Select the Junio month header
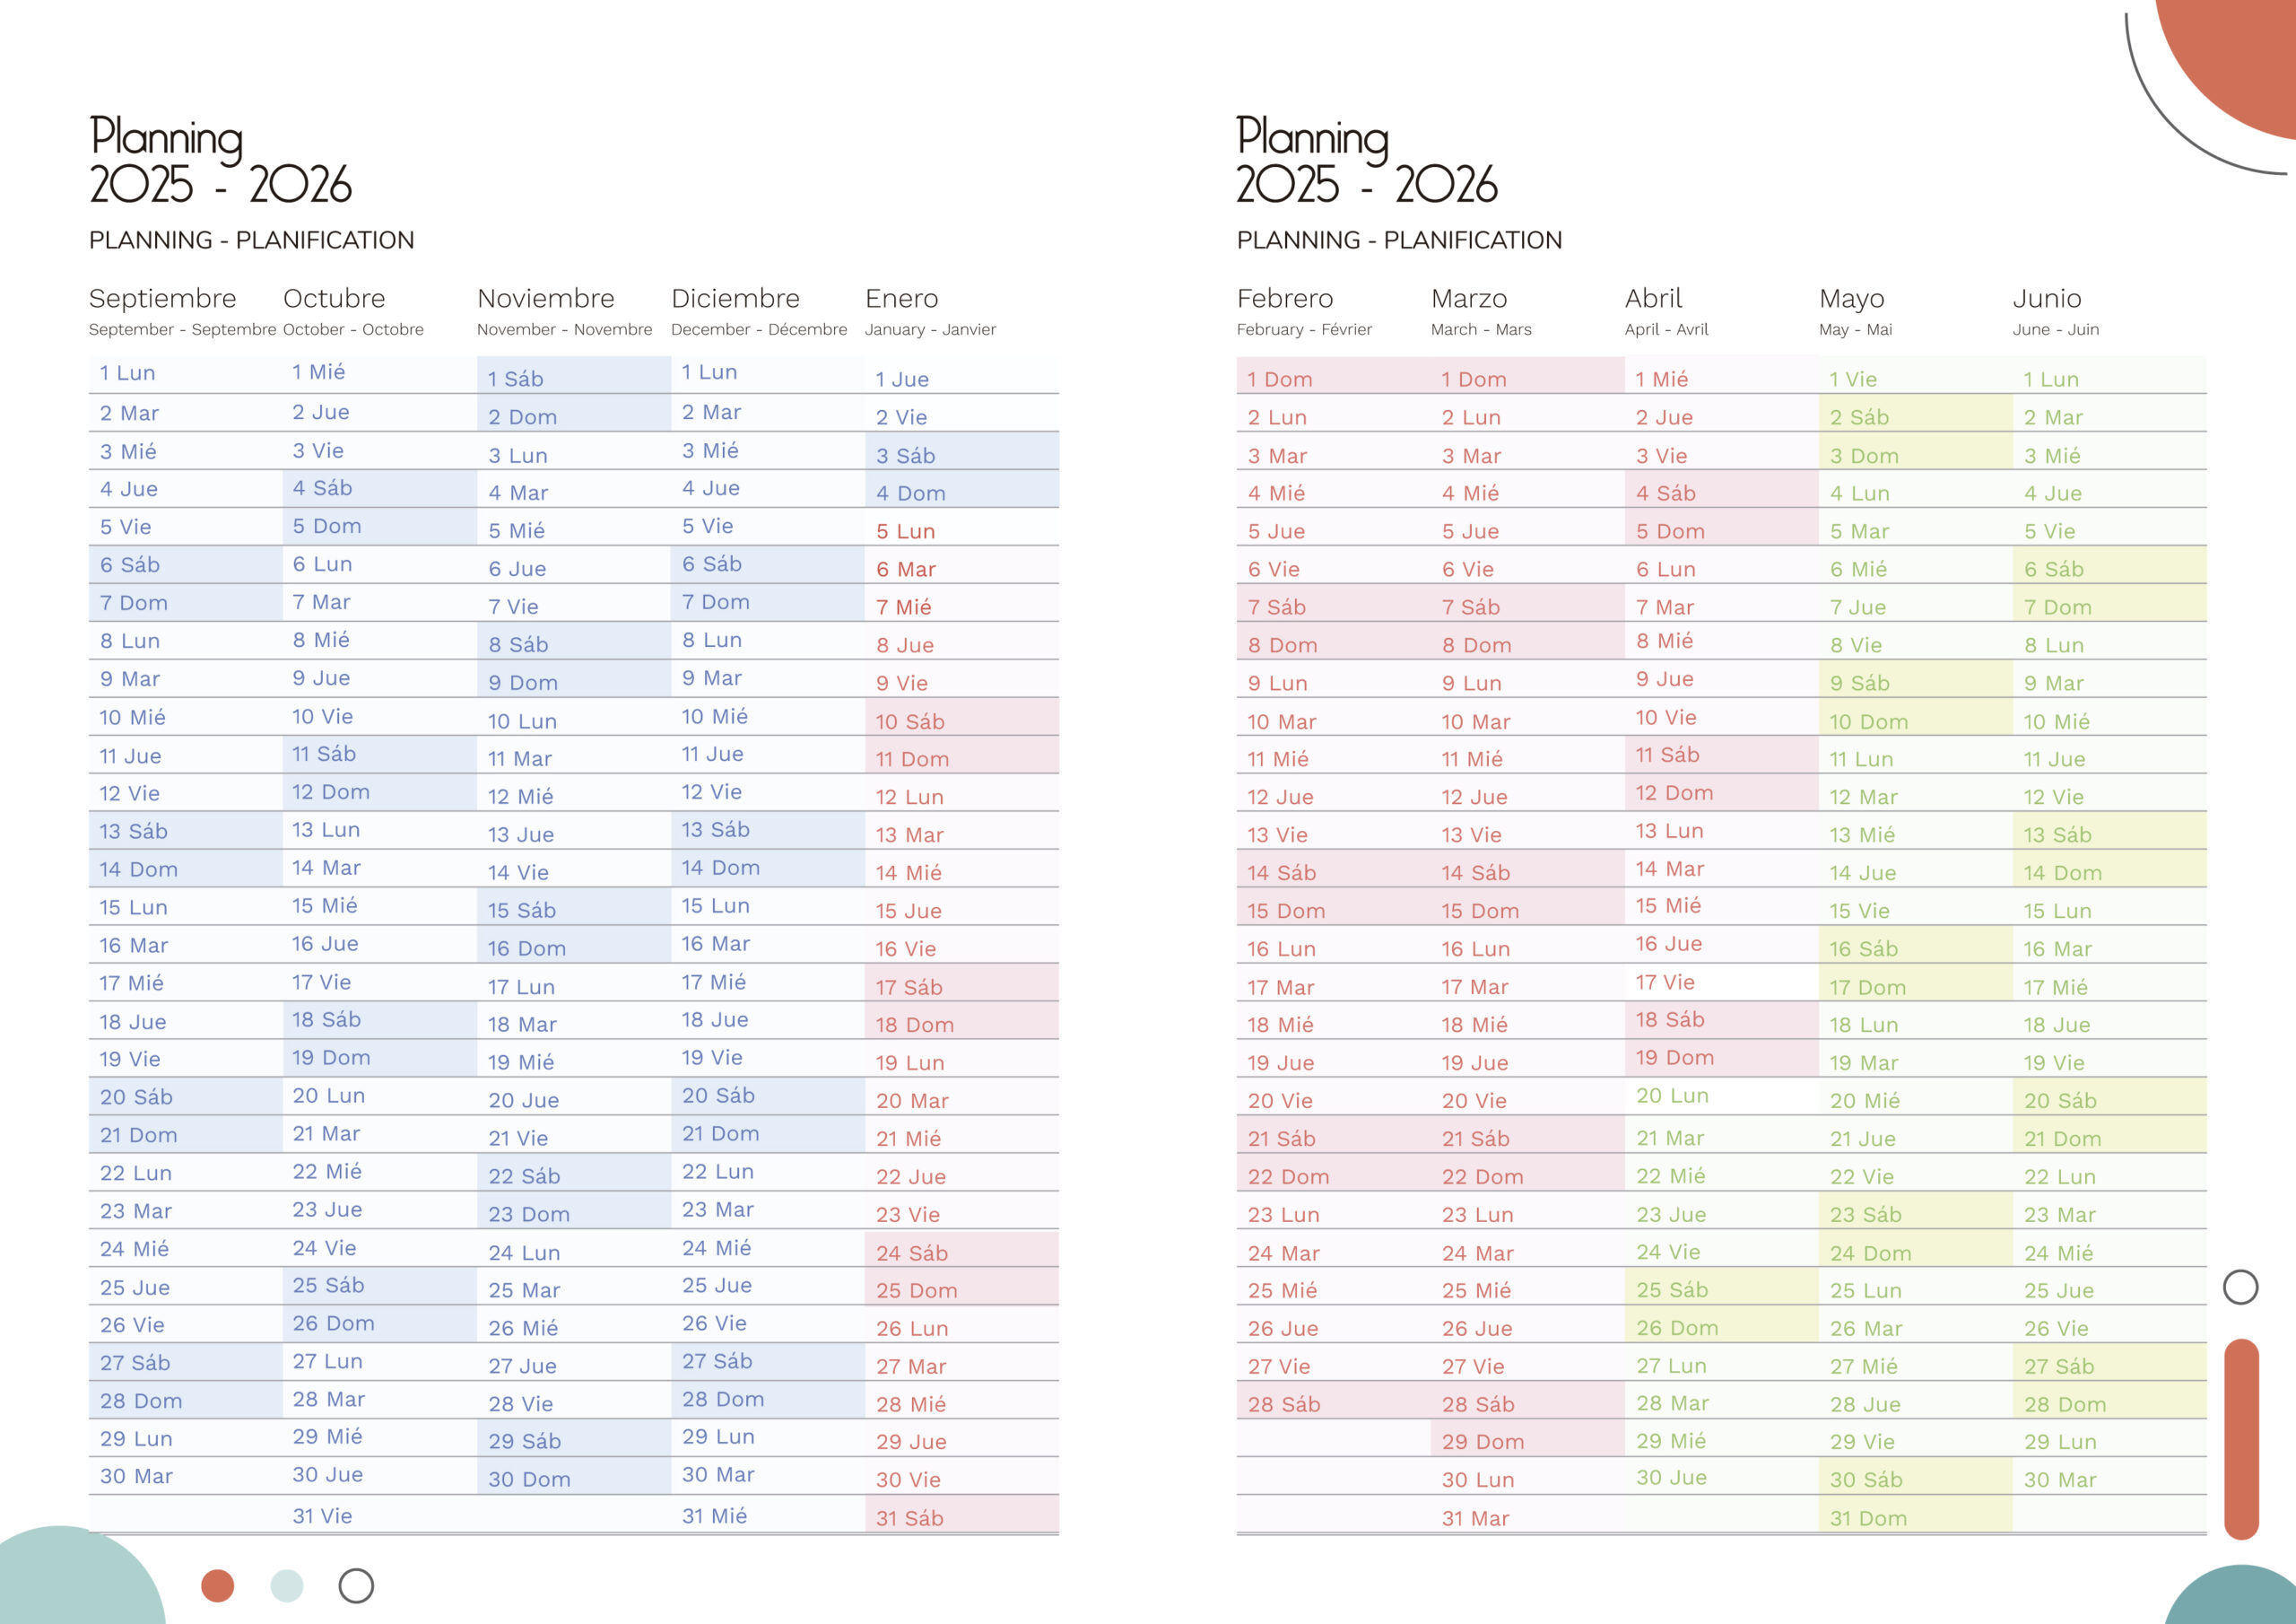Screen dimensions: 2296x1624 [2047, 298]
